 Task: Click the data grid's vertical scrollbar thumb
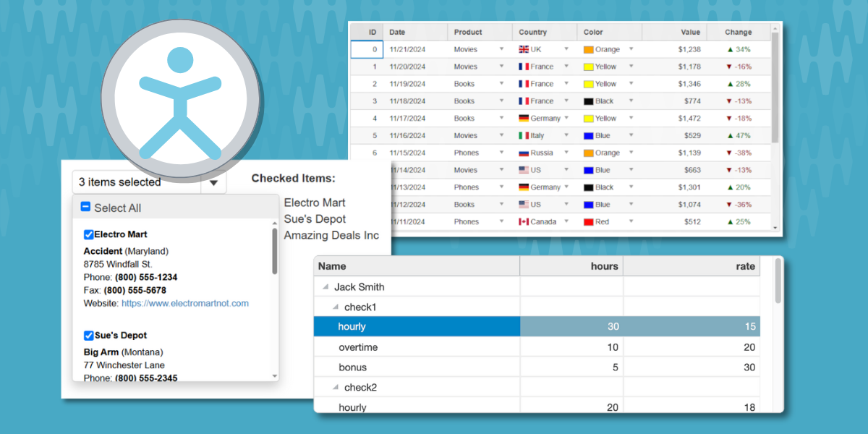click(775, 87)
